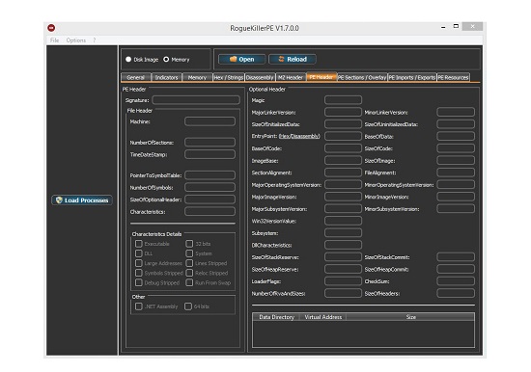Open the Options menu
This screenshot has width=531, height=372.
point(76,40)
